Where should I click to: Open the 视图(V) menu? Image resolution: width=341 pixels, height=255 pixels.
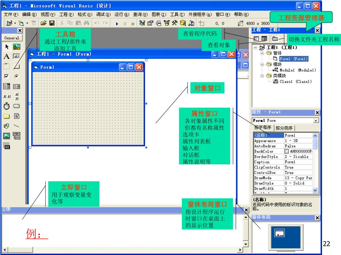coord(48,15)
